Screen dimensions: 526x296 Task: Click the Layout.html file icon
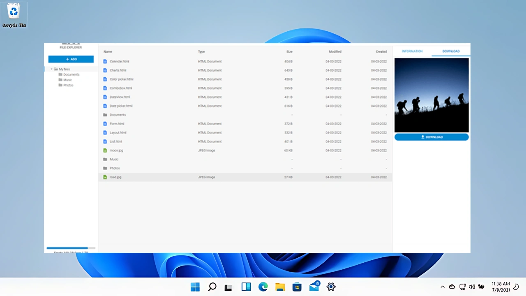tap(105, 133)
